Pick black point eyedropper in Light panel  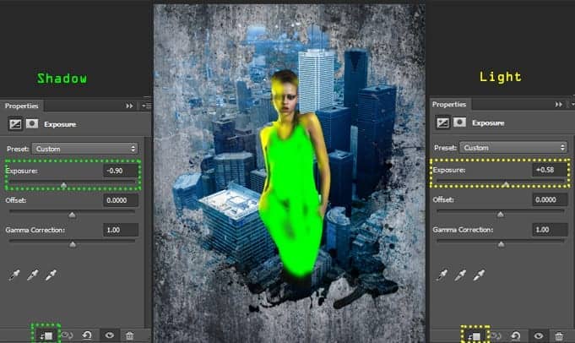[x=442, y=275]
